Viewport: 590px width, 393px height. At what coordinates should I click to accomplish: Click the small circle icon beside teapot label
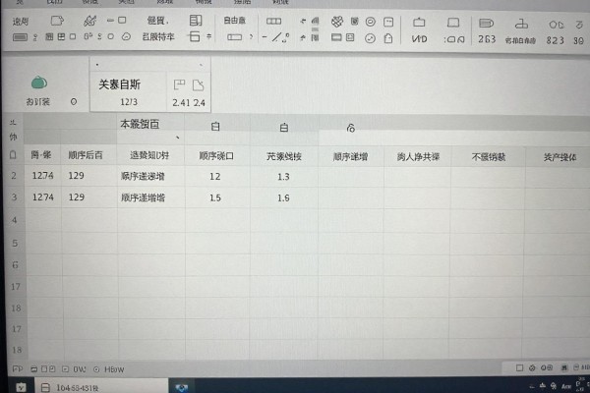74,101
